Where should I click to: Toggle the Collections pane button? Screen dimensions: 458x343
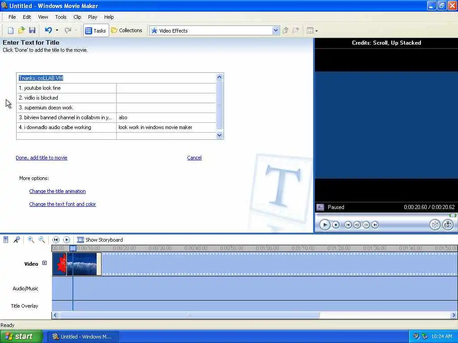[x=127, y=30]
